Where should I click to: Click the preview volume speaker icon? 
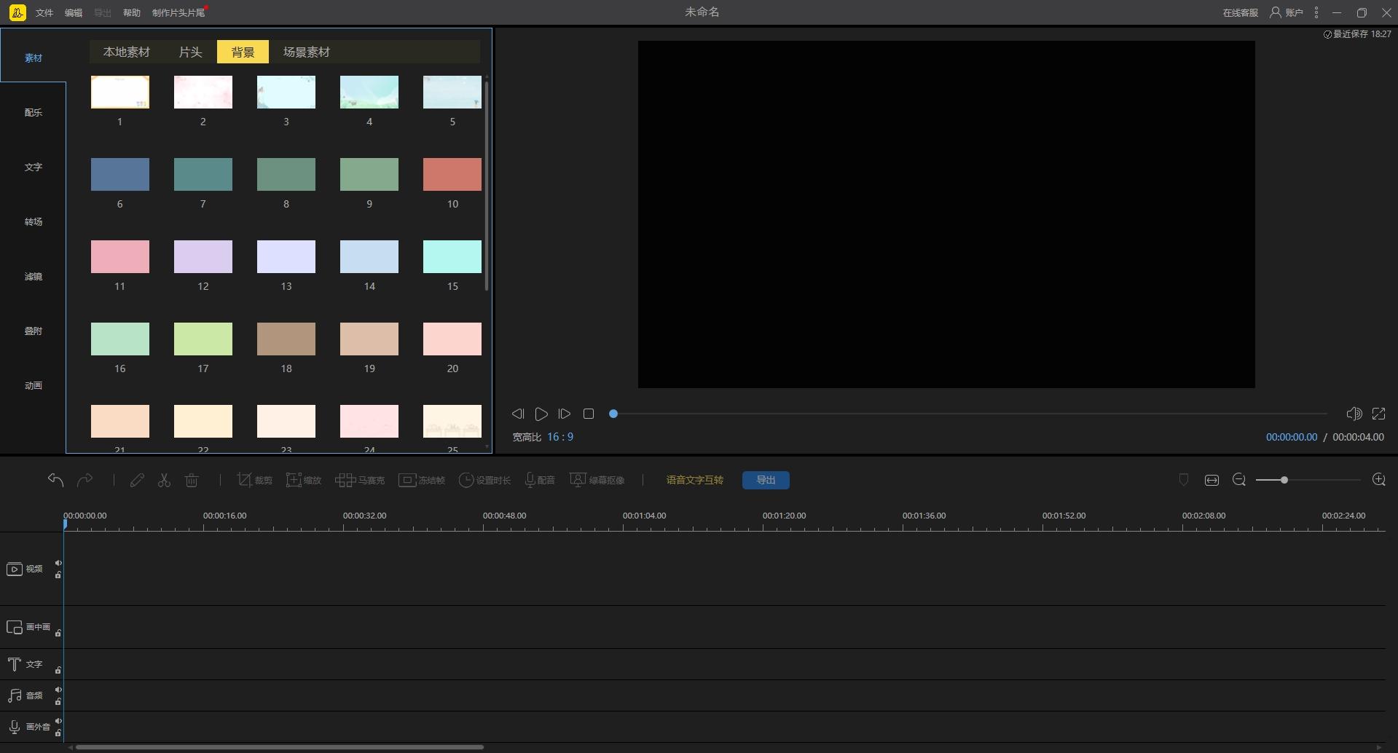[1354, 414]
